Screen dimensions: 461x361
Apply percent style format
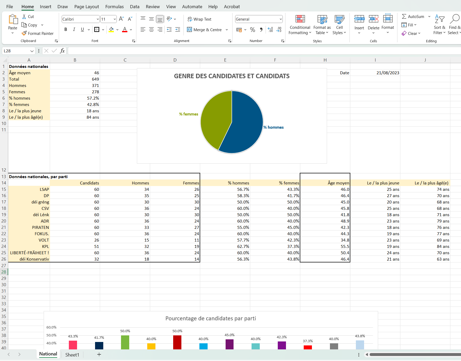(253, 30)
